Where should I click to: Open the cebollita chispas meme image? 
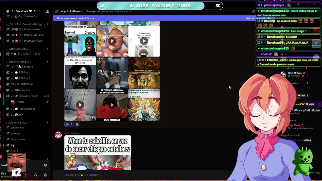tap(98, 153)
